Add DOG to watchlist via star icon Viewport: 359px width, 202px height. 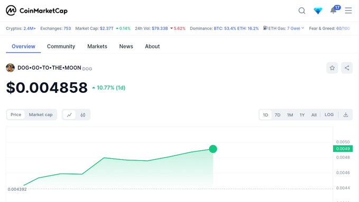pos(332,68)
